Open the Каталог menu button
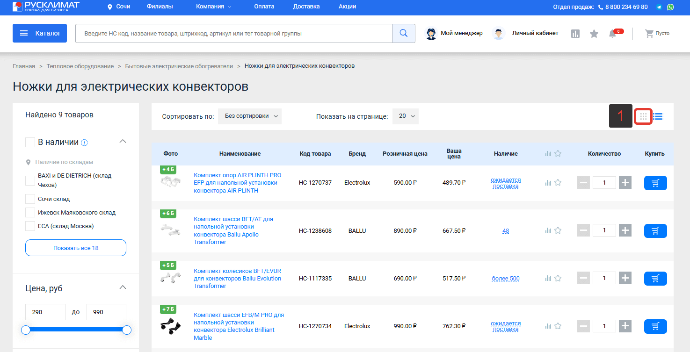690x352 pixels. point(40,33)
